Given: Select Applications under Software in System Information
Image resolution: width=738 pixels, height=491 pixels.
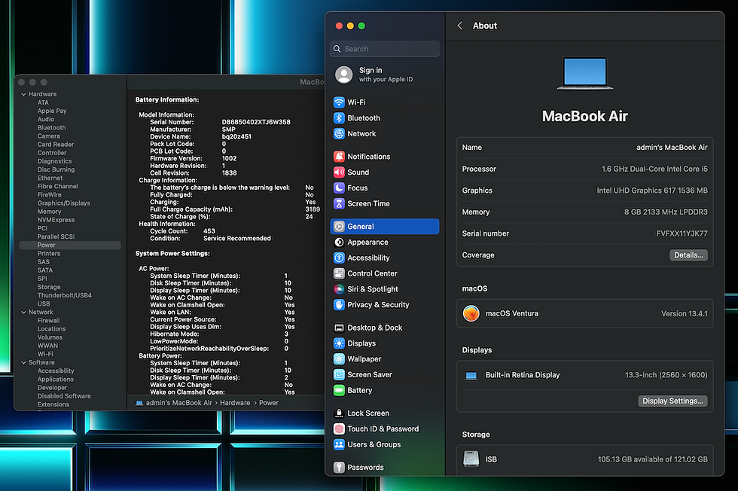Looking at the screenshot, I should click(55, 380).
